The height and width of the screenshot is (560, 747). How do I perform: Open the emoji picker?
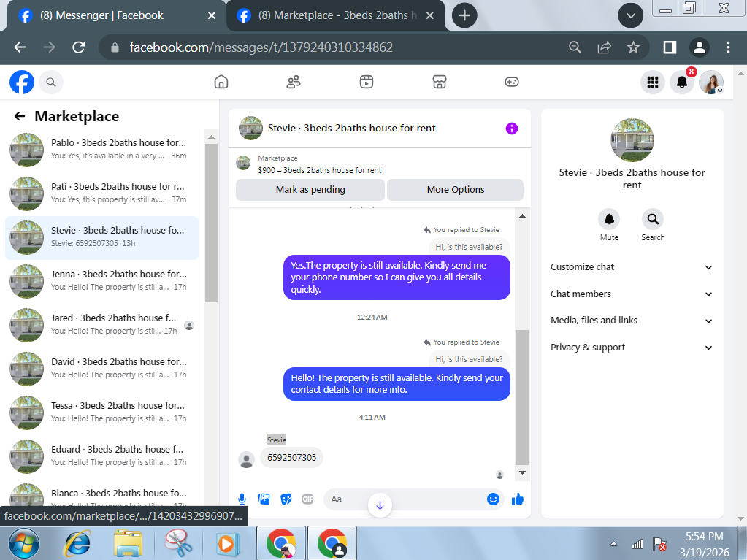493,499
